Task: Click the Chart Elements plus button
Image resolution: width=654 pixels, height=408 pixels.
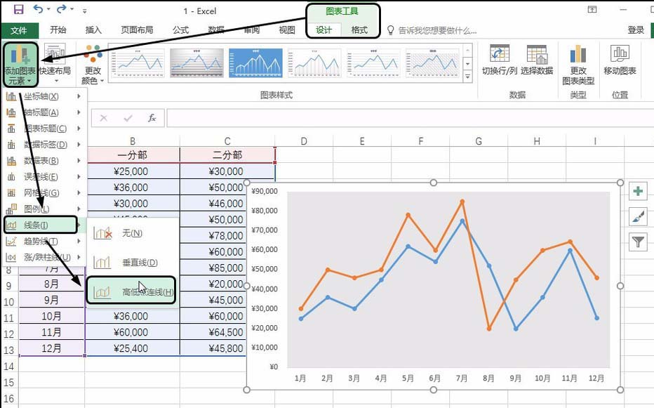Action: pos(638,191)
